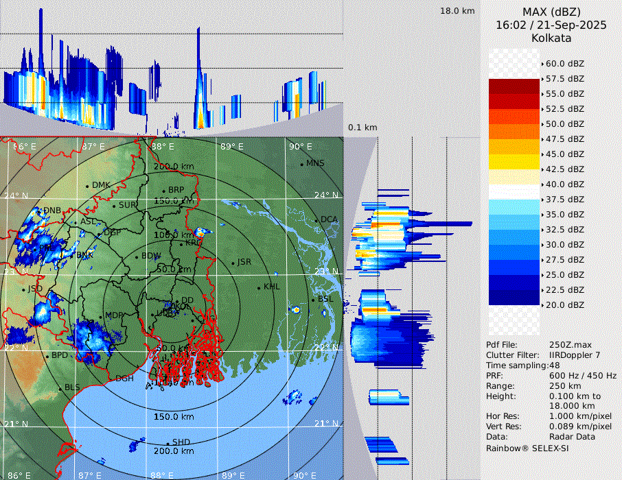
Task: Click the BDW station marker
Action: (x=137, y=256)
